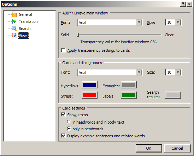Click the Search magnifier icon

coord(14,29)
